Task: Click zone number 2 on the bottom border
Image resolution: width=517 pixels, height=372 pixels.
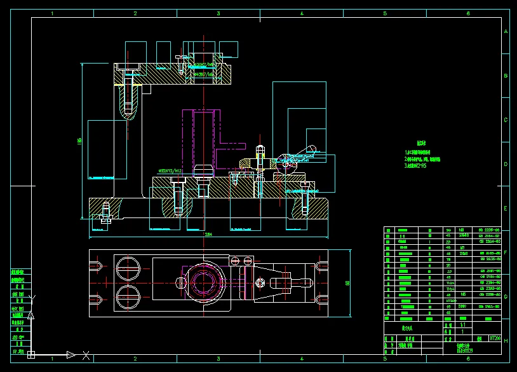Action: click(135, 359)
